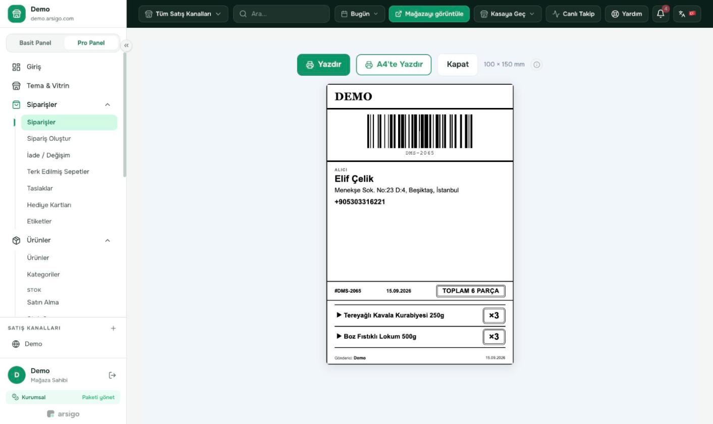The height and width of the screenshot is (424, 713).
Task: Open the Bugün date dropdown
Action: pyautogui.click(x=360, y=14)
